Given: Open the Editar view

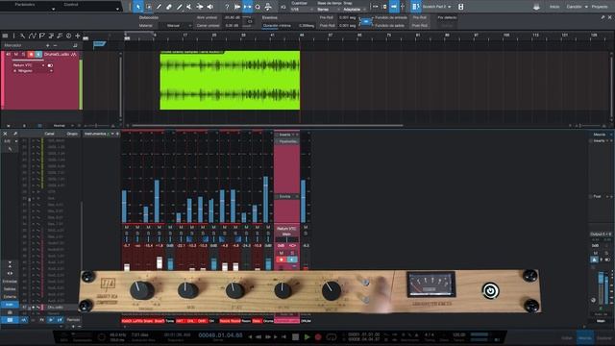Looking at the screenshot, I should pos(567,337).
